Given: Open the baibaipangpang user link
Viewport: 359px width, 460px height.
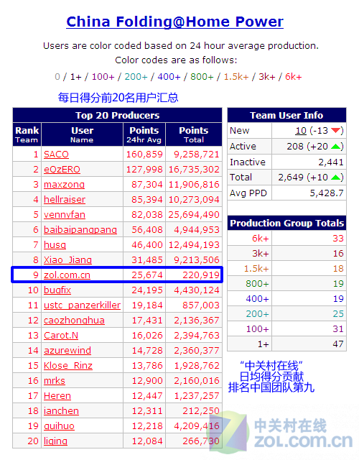Looking at the screenshot, I should coord(80,230).
